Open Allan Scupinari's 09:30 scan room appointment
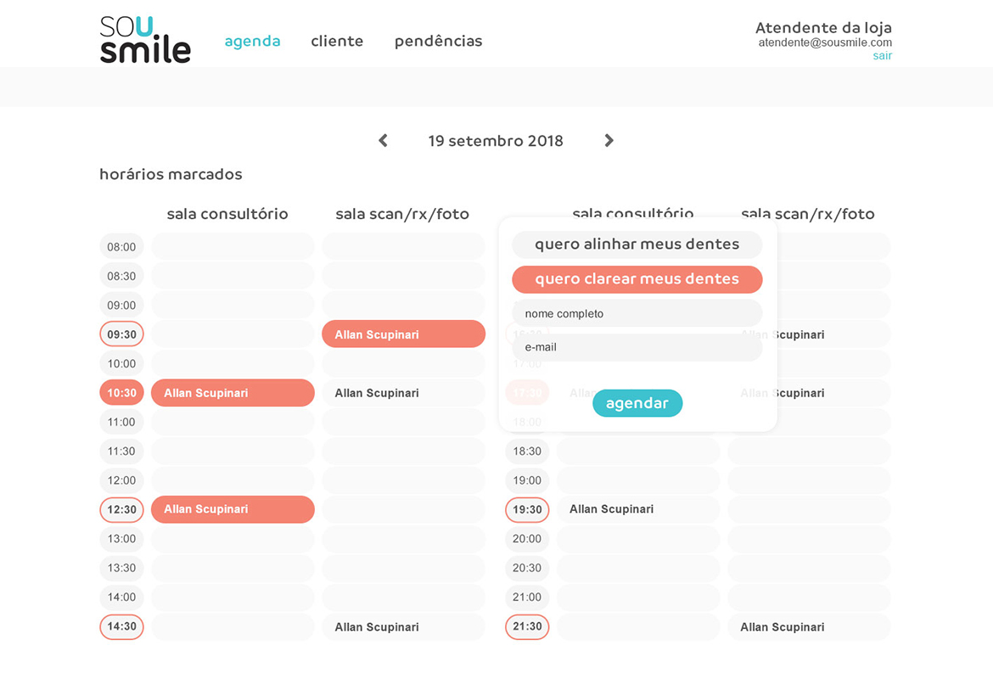The width and height of the screenshot is (993, 679). (x=403, y=334)
